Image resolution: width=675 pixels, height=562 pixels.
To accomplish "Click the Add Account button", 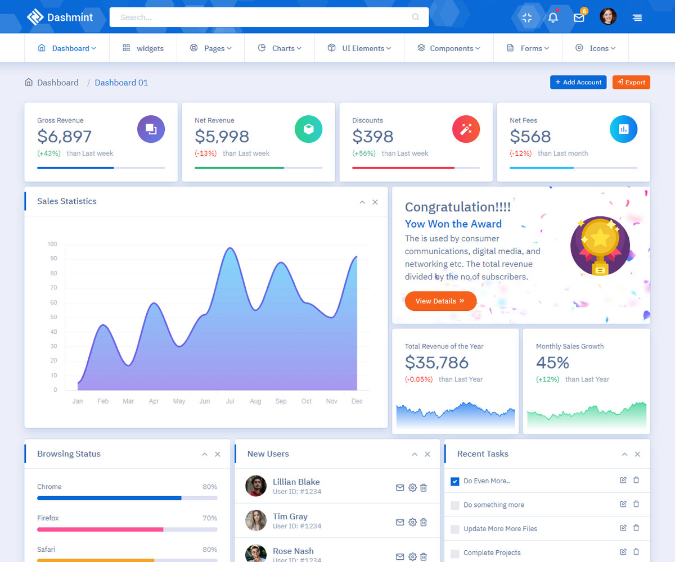I will click(x=578, y=82).
